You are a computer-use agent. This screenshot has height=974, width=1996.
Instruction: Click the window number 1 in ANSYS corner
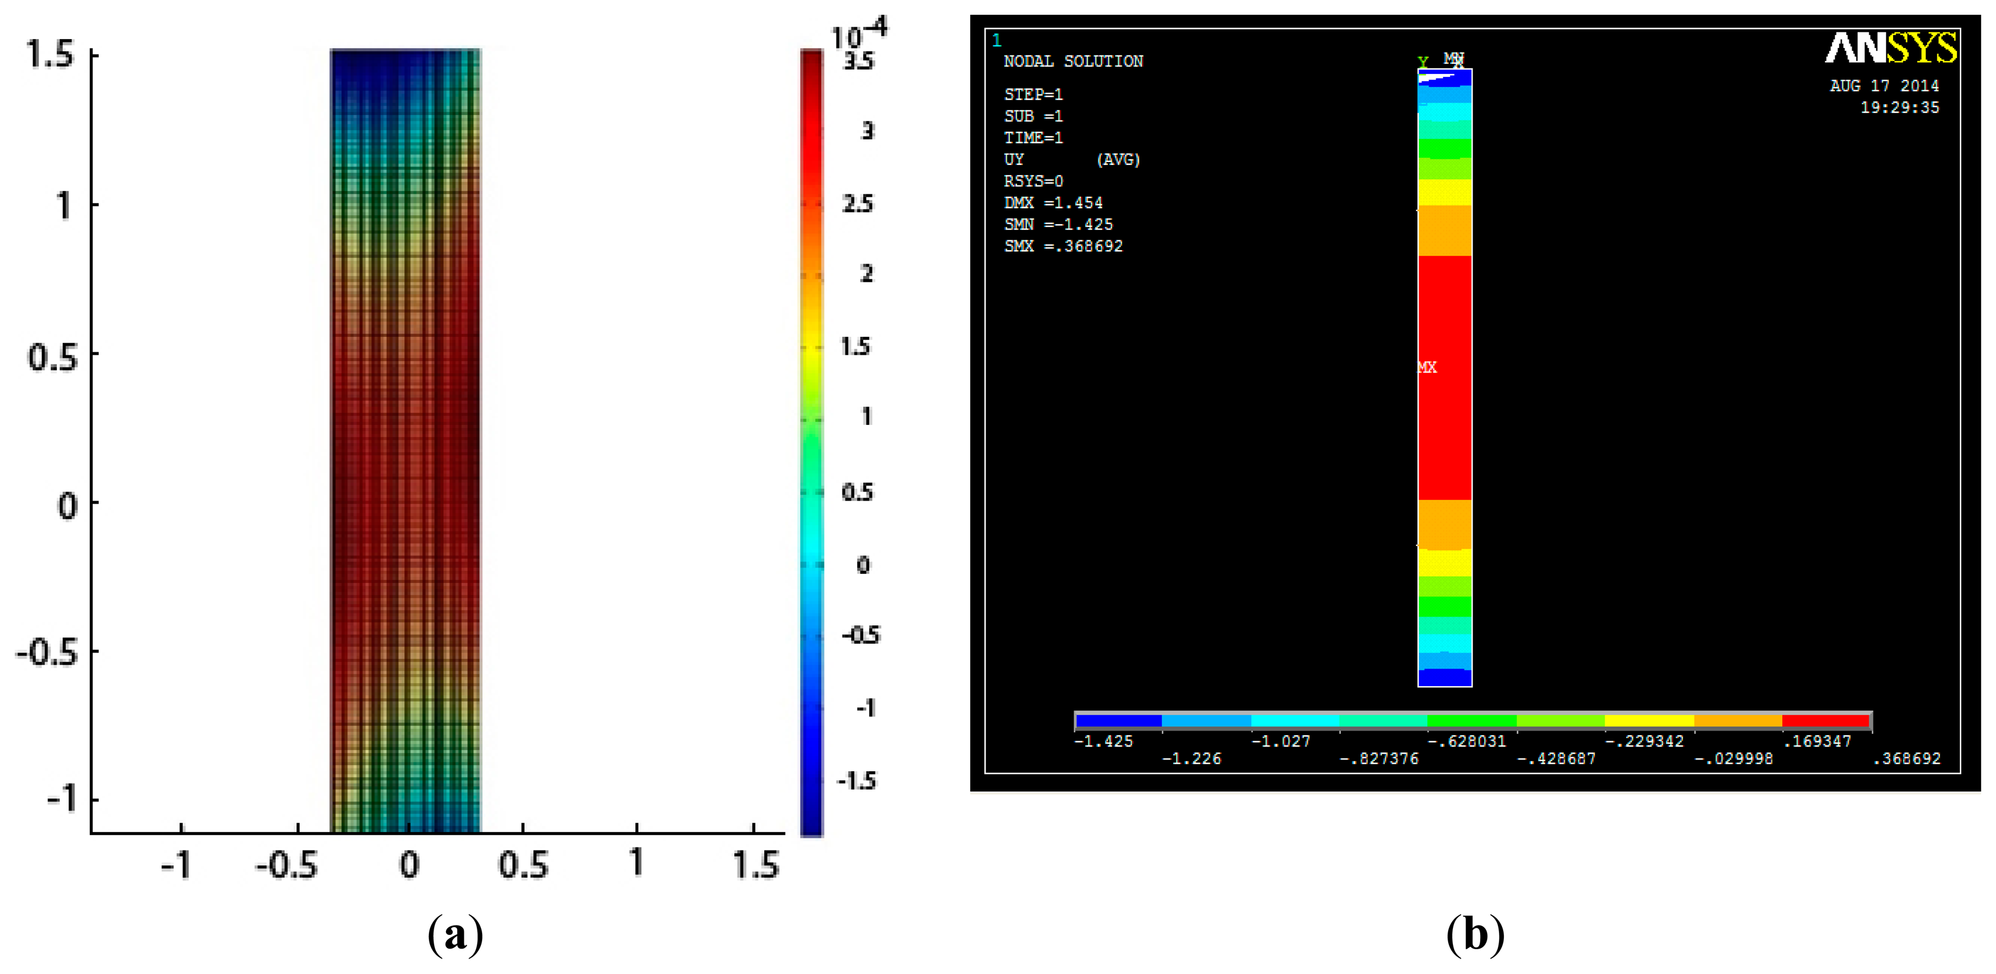pyautogui.click(x=997, y=40)
